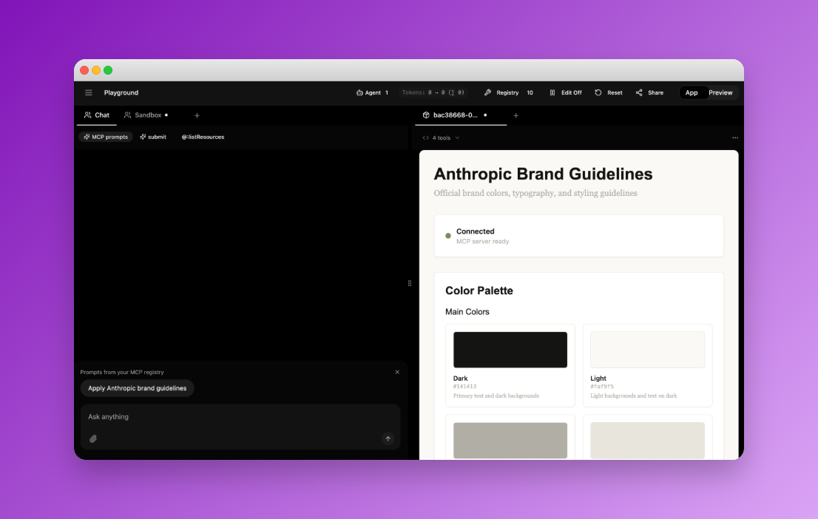Add a new tab in right panel
This screenshot has width=818, height=519.
pyautogui.click(x=516, y=115)
